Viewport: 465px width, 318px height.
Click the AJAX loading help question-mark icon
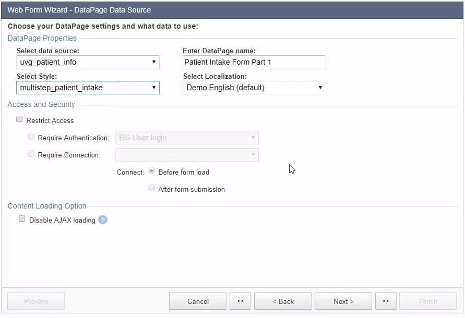click(x=103, y=220)
